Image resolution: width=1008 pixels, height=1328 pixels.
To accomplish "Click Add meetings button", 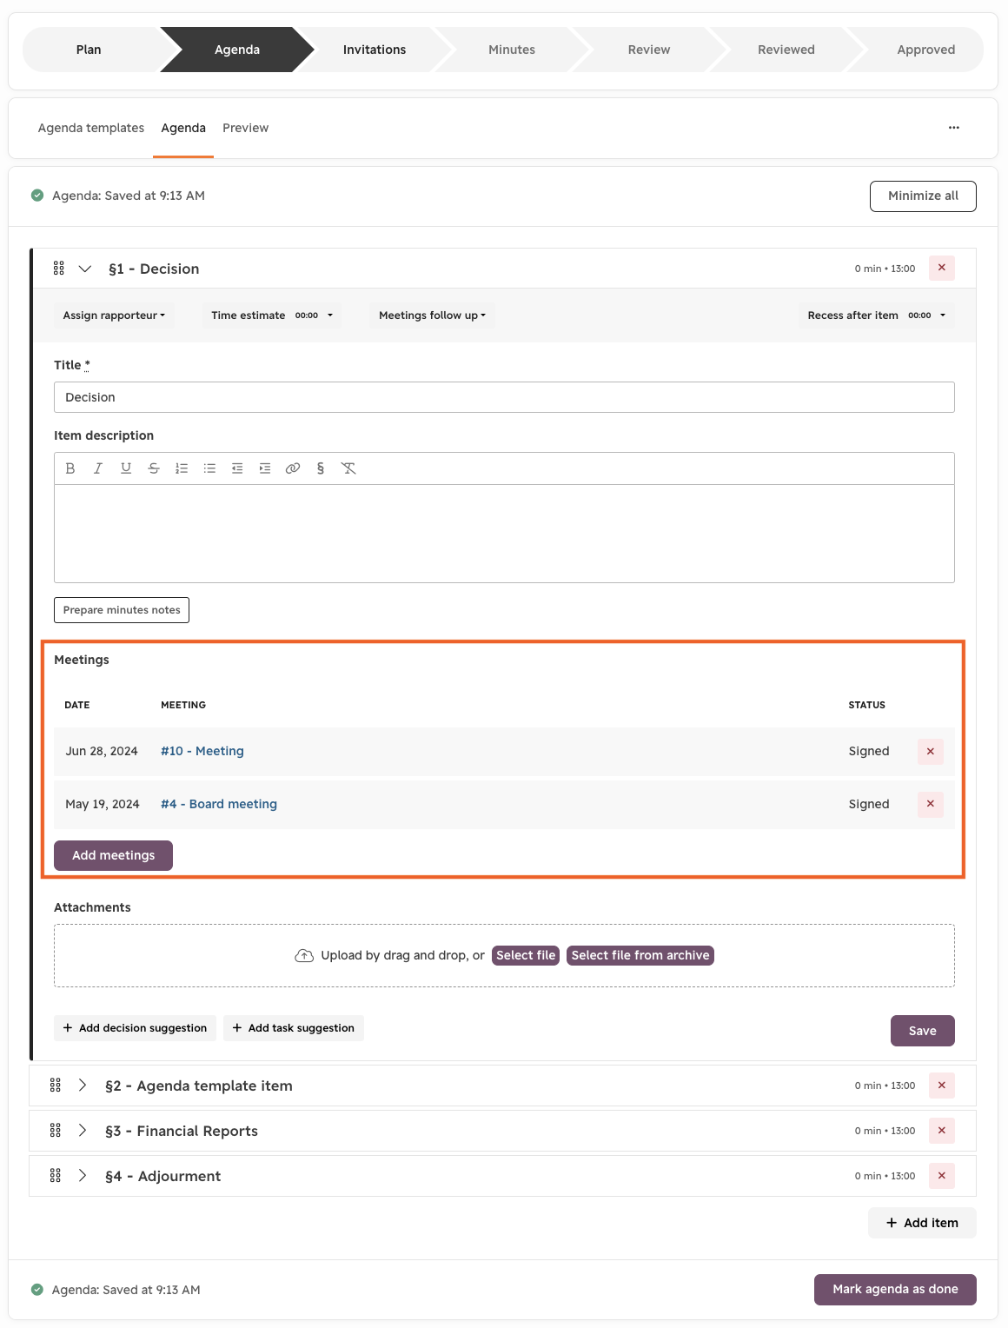I will pyautogui.click(x=113, y=855).
